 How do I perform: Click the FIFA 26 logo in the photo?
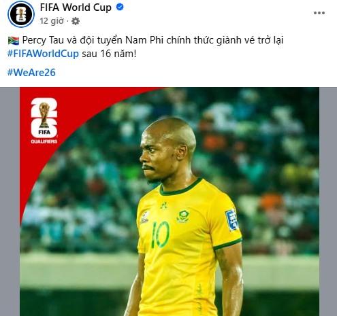coord(44,118)
